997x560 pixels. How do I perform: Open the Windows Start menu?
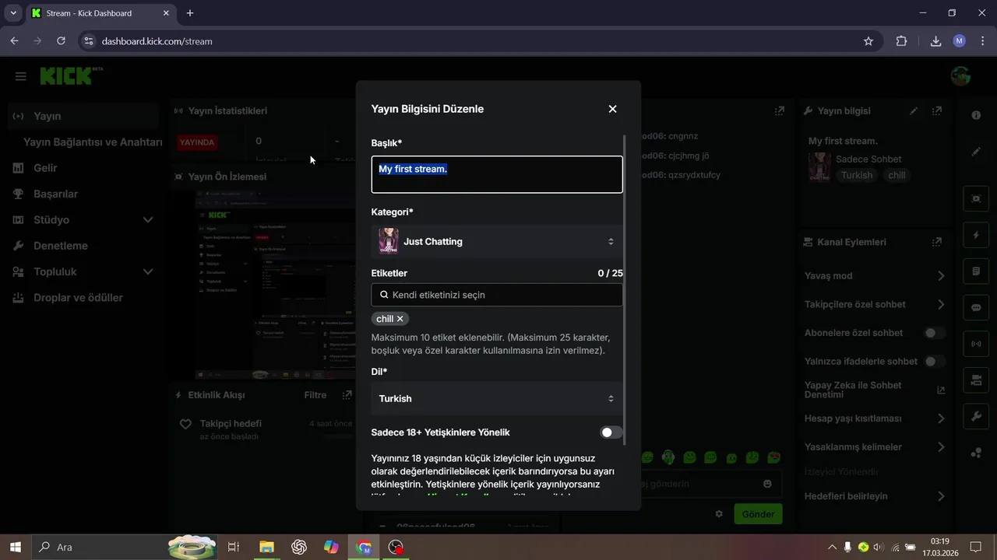click(x=15, y=547)
